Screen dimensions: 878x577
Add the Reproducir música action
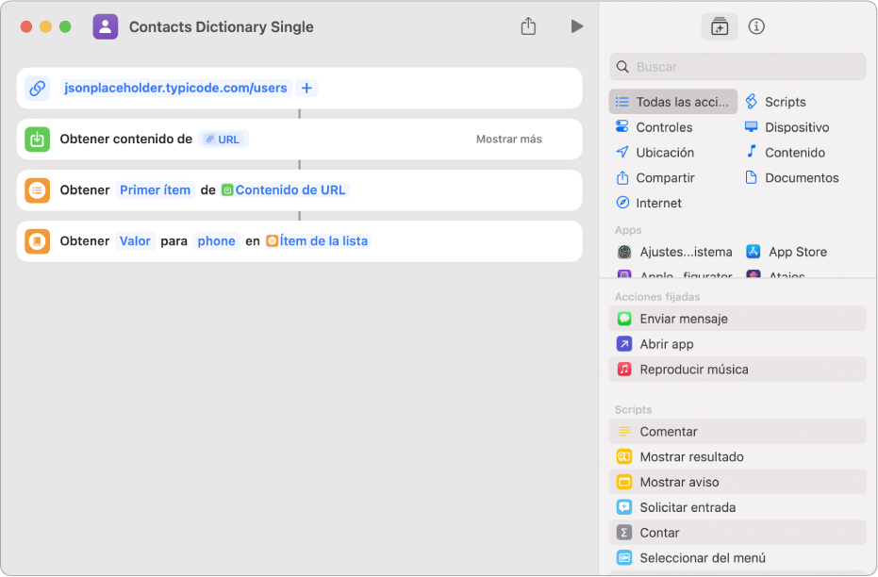[x=737, y=370]
